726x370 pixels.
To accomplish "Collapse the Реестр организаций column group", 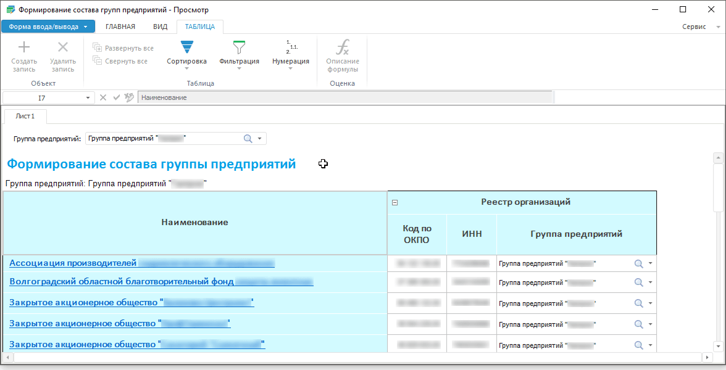I will point(395,202).
